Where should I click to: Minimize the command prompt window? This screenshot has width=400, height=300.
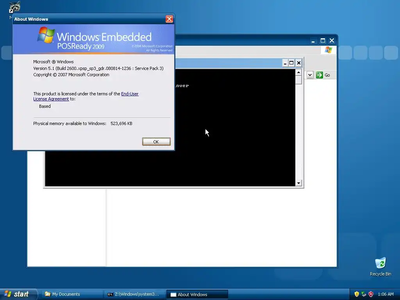(285, 63)
